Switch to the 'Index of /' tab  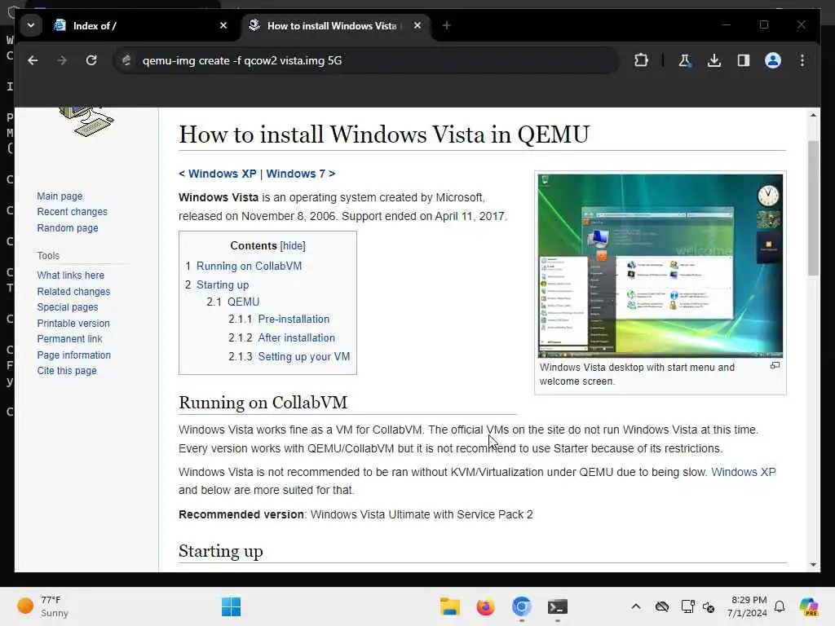[x=131, y=25]
